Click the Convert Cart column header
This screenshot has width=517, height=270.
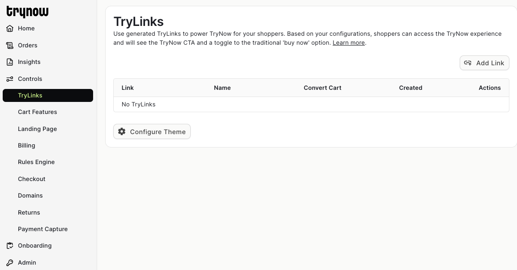point(322,88)
